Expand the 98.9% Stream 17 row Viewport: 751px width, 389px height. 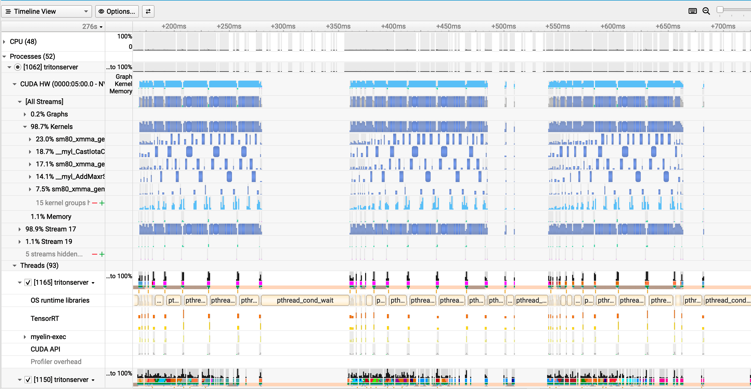[20, 229]
